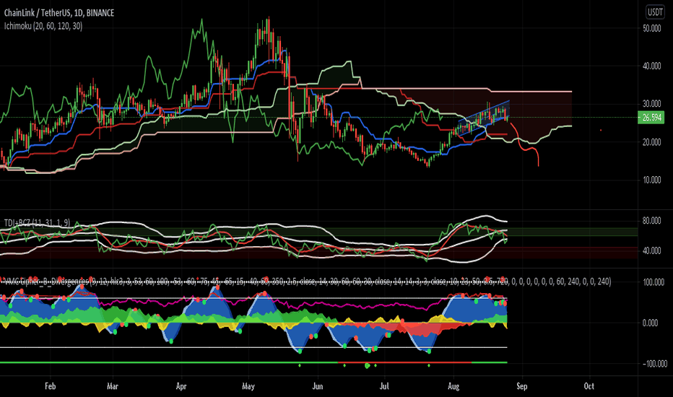Click the Jul label on time axis
This screenshot has height=397, width=673.
pos(384,386)
